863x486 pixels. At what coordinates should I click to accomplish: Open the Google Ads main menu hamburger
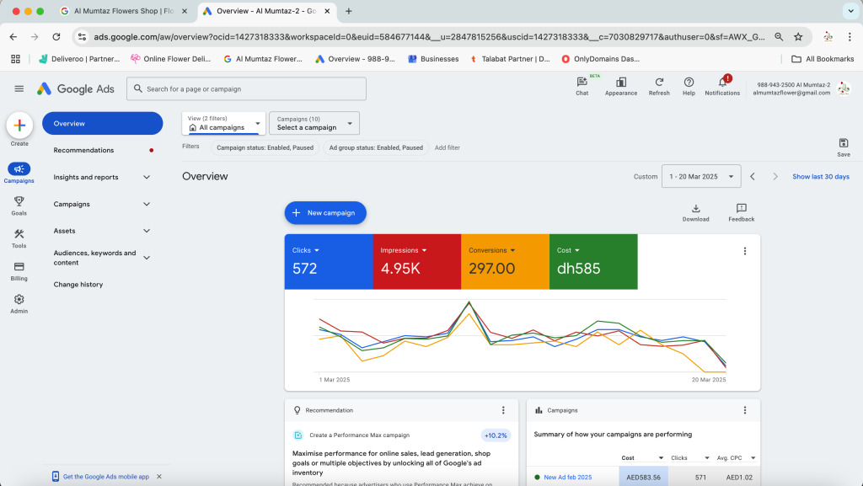(19, 88)
